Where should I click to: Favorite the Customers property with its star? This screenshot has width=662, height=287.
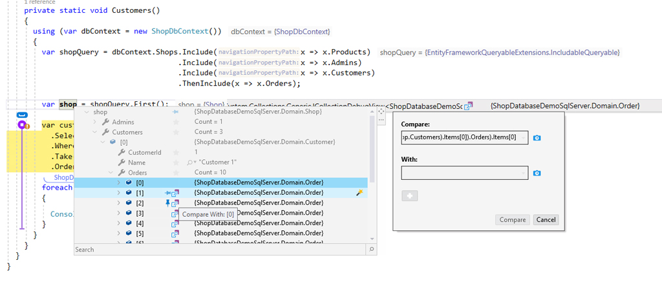[176, 132]
